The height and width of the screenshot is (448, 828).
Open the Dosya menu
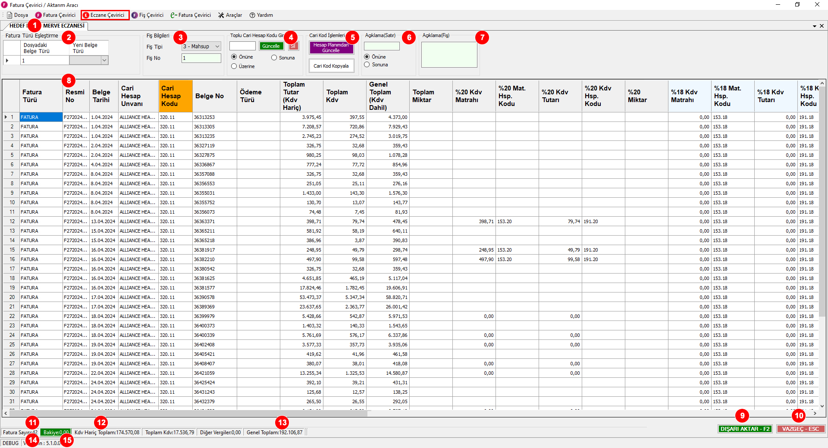18,15
